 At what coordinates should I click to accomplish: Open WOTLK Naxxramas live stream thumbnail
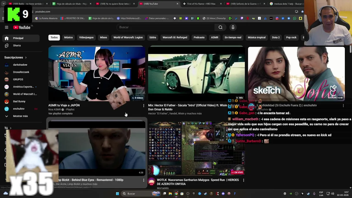pyautogui.click(x=196, y=148)
